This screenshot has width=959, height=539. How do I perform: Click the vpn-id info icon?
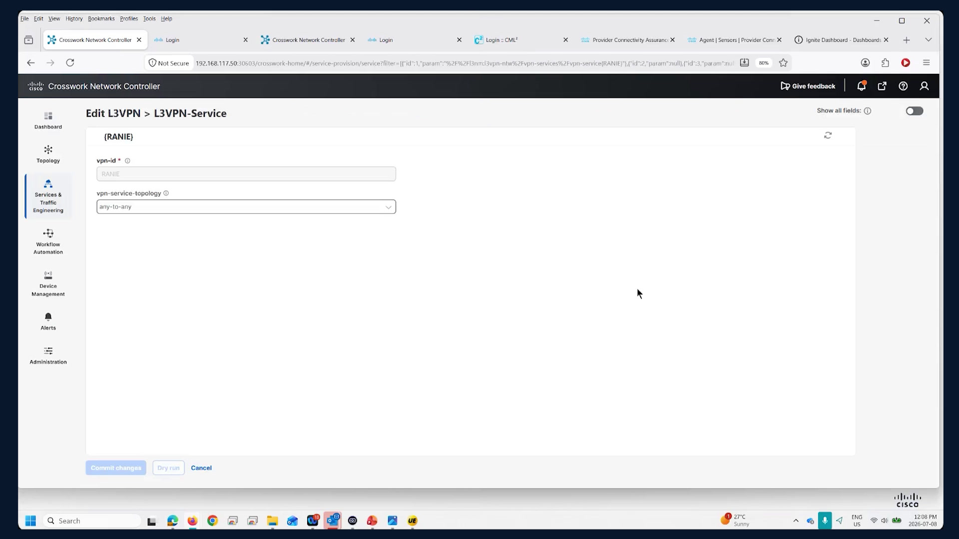tap(127, 161)
